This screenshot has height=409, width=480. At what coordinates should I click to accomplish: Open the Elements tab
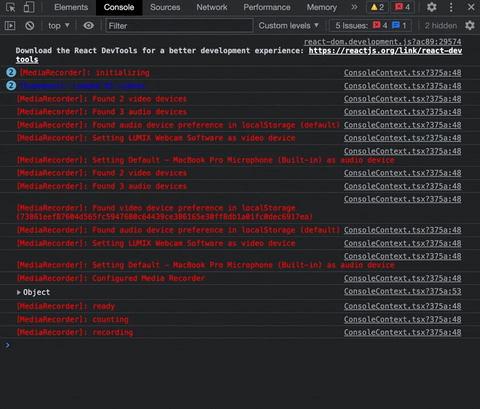[71, 7]
